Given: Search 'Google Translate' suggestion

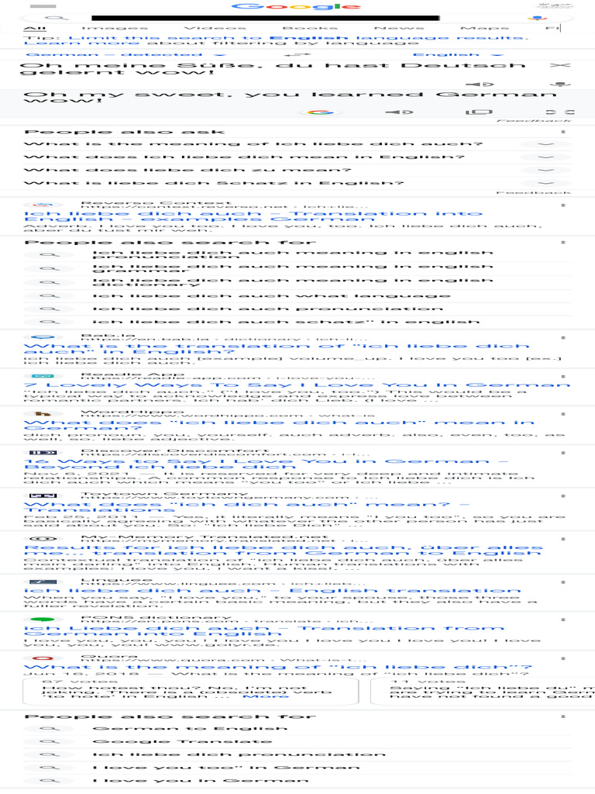Looking at the screenshot, I should tap(183, 741).
